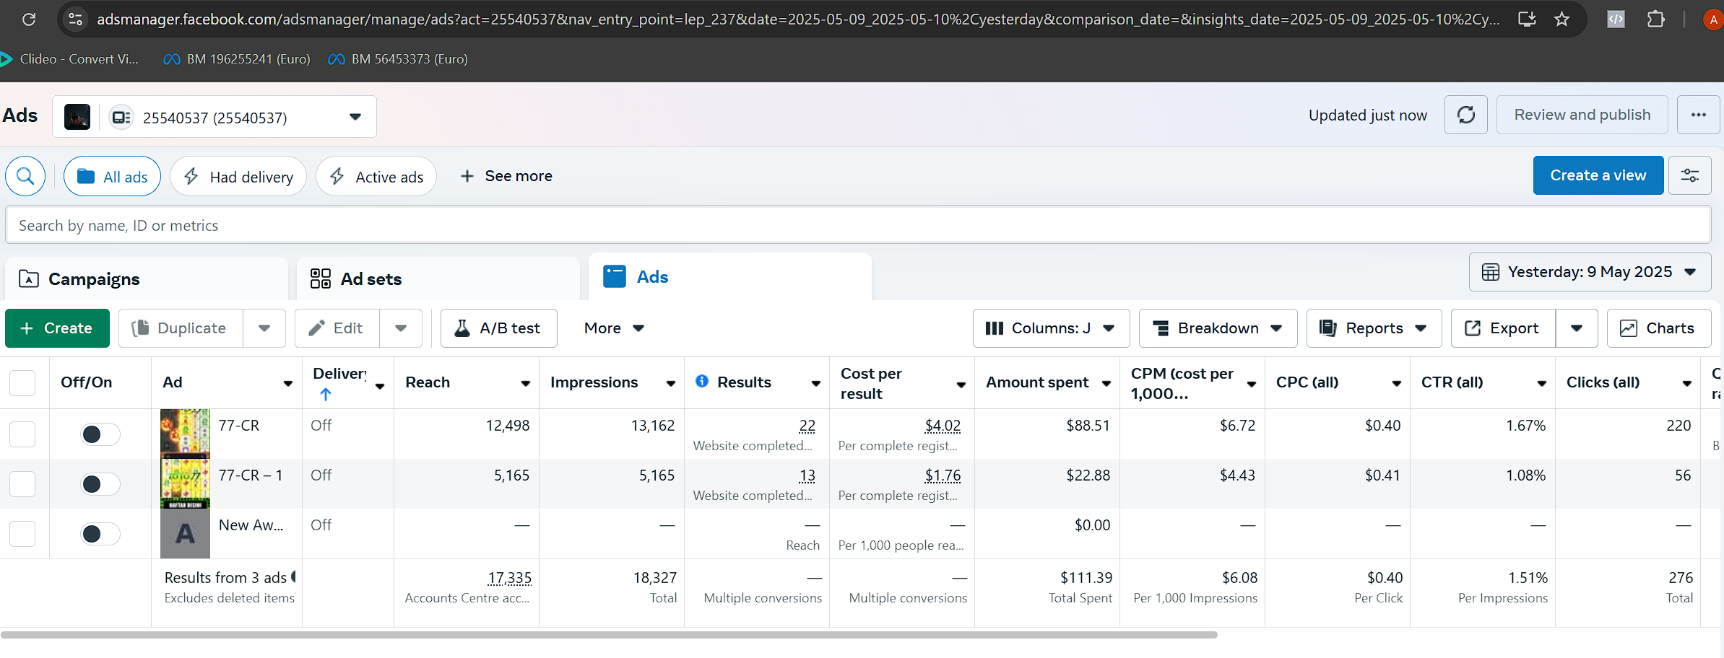The width and height of the screenshot is (1724, 658).
Task: Click the view settings sliders icon
Action: point(1689,175)
